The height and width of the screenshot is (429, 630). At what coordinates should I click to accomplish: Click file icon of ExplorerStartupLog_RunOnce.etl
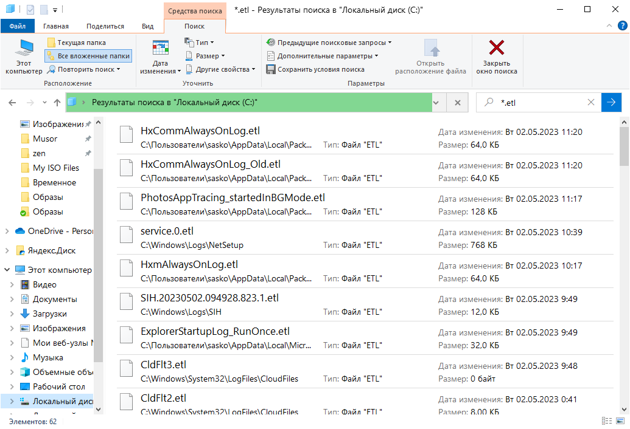pos(127,335)
